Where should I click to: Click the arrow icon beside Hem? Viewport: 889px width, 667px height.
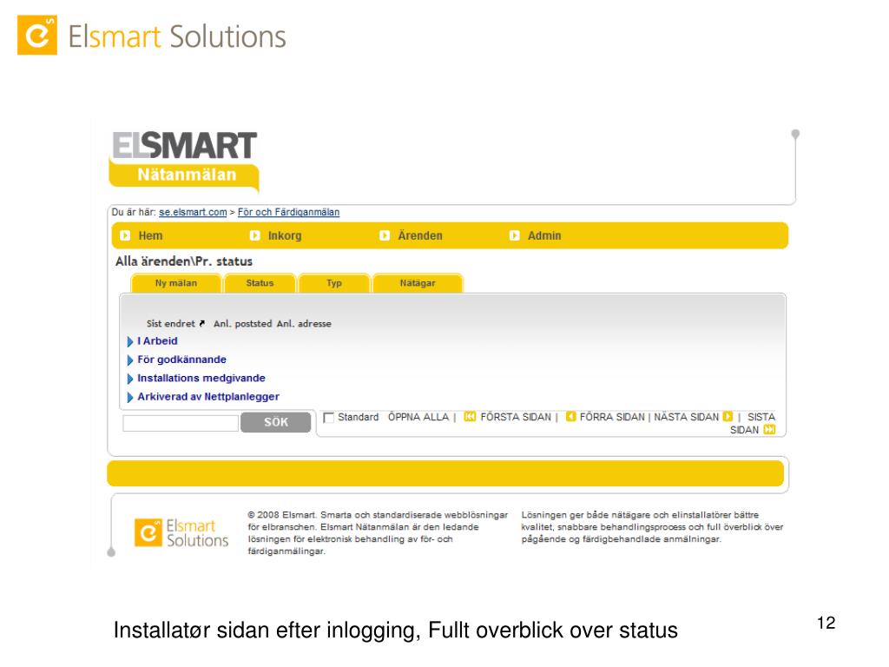(125, 235)
